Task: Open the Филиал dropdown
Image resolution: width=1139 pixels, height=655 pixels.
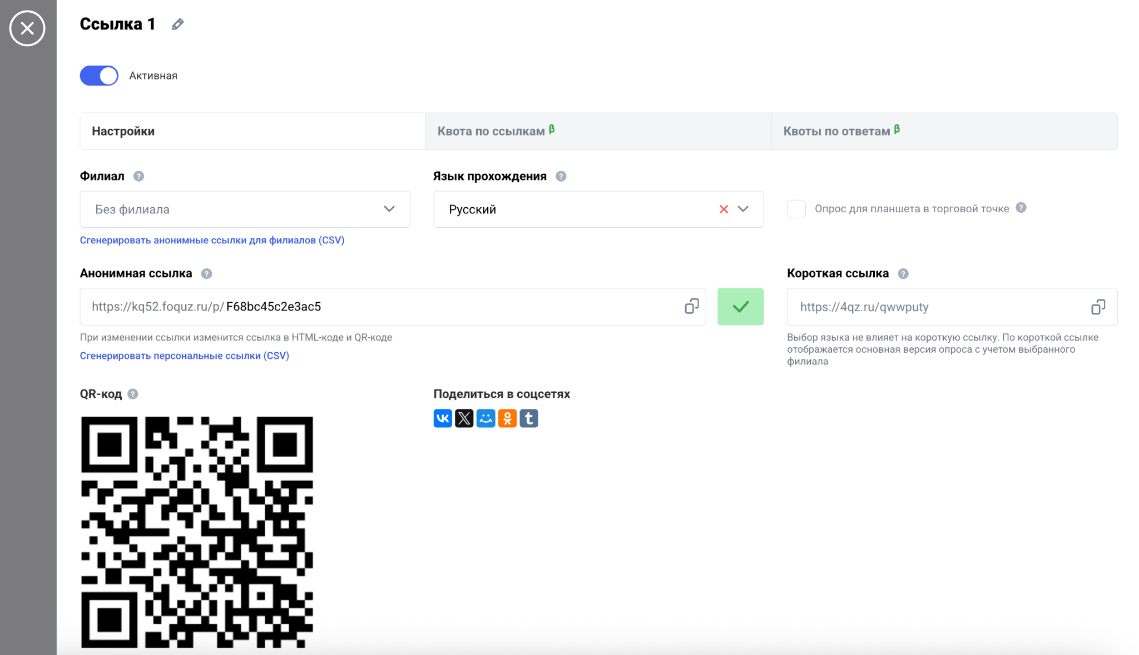Action: pos(245,209)
